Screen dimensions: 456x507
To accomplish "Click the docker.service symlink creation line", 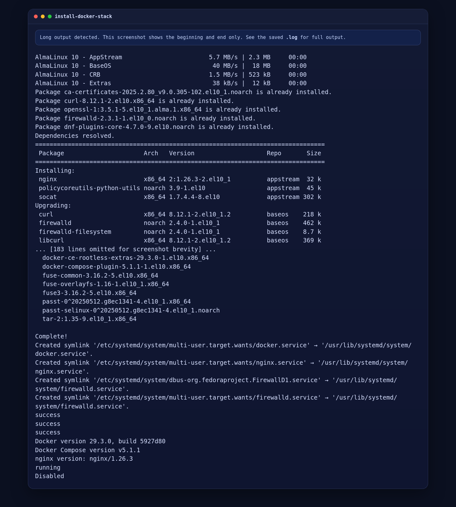I will tap(223, 350).
